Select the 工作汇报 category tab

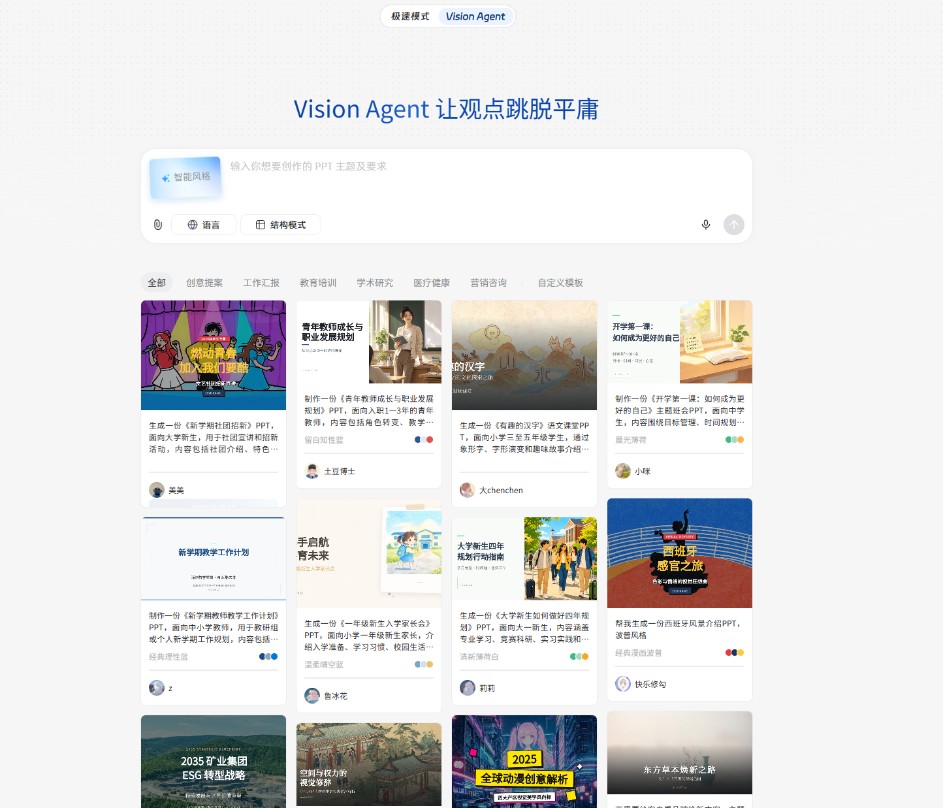coord(261,283)
